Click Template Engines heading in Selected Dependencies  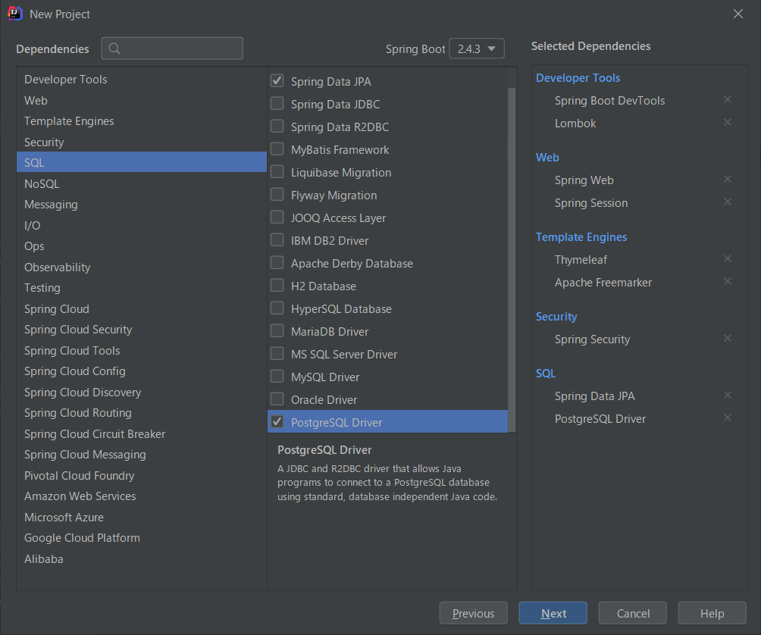[581, 236]
